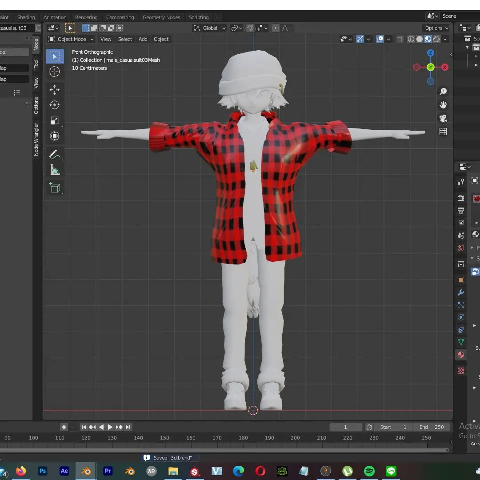
Task: Open the Object Mode dropdown
Action: pyautogui.click(x=71, y=39)
